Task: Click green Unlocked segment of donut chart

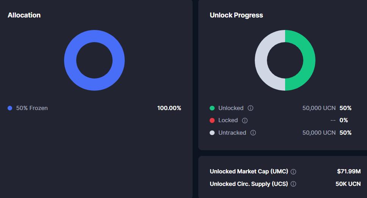Action: click(309, 60)
